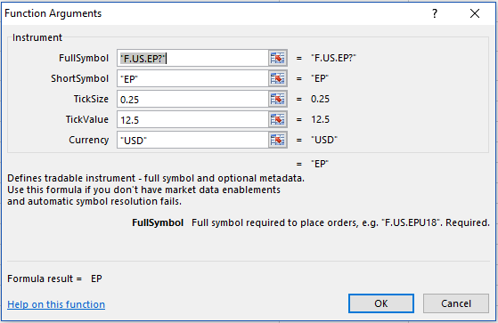Click the Function Arguments title text
The width and height of the screenshot is (498, 323).
click(x=53, y=13)
